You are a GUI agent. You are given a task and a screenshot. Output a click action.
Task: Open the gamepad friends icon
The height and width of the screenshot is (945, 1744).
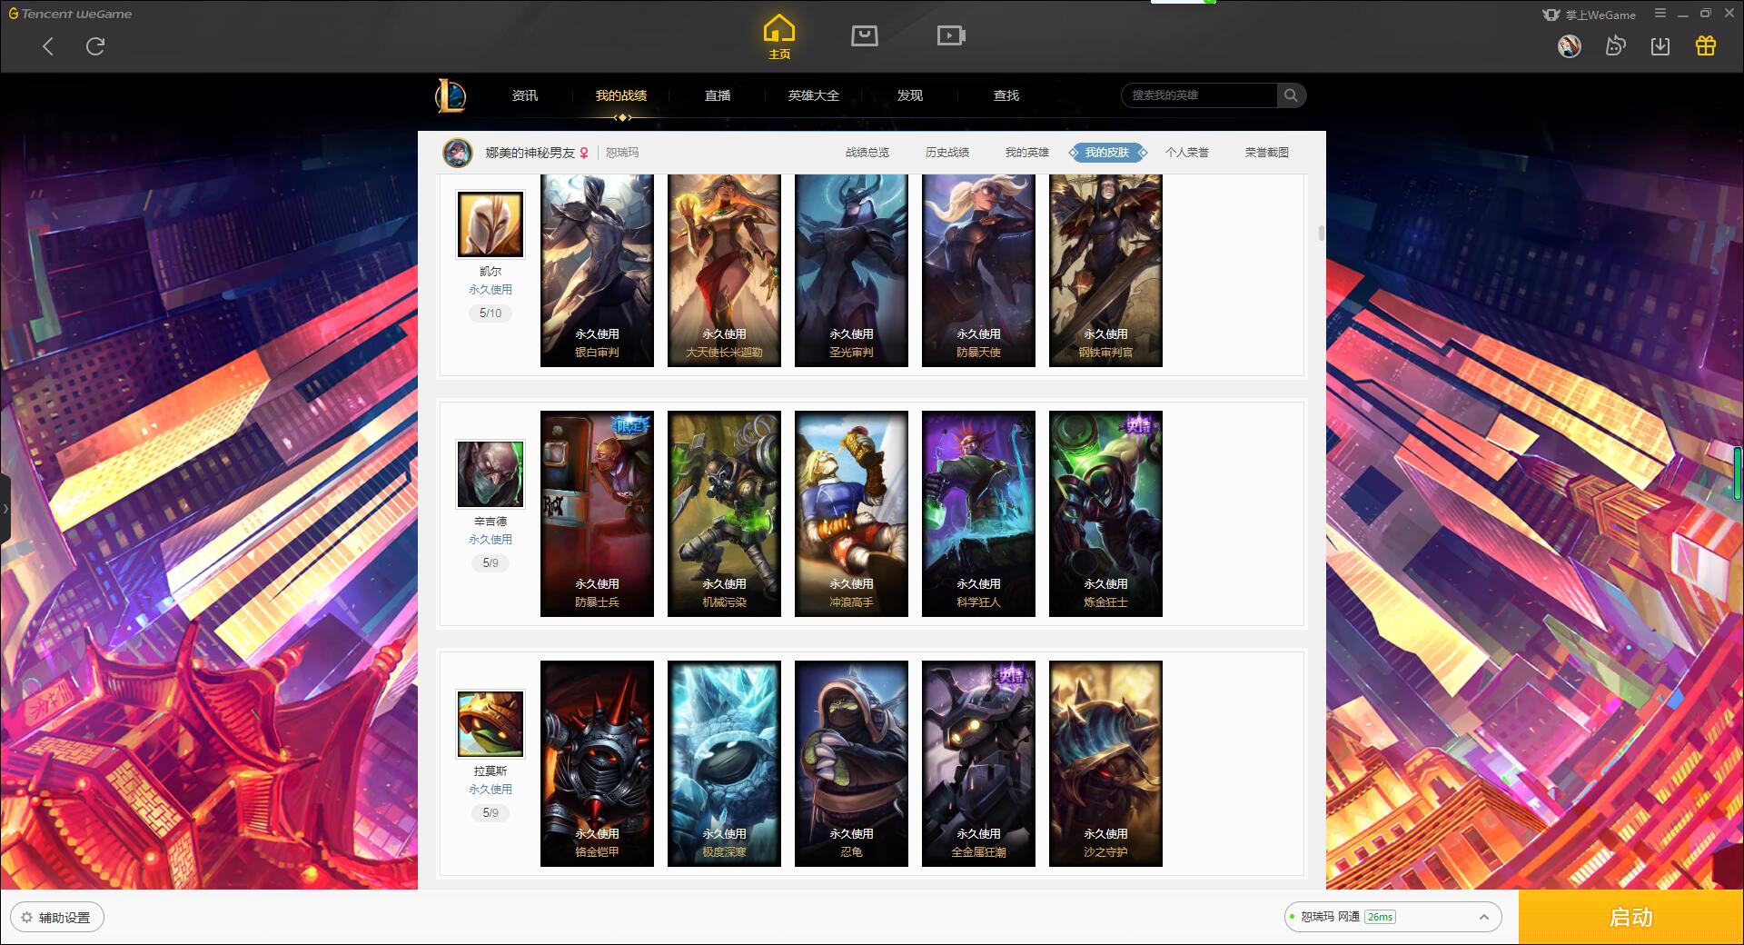[x=1615, y=46]
